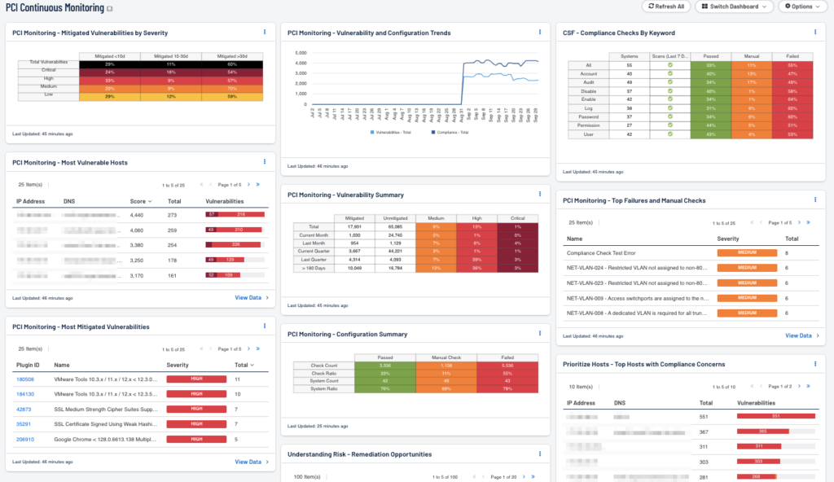Click green scan check icon in All row

(x=669, y=64)
